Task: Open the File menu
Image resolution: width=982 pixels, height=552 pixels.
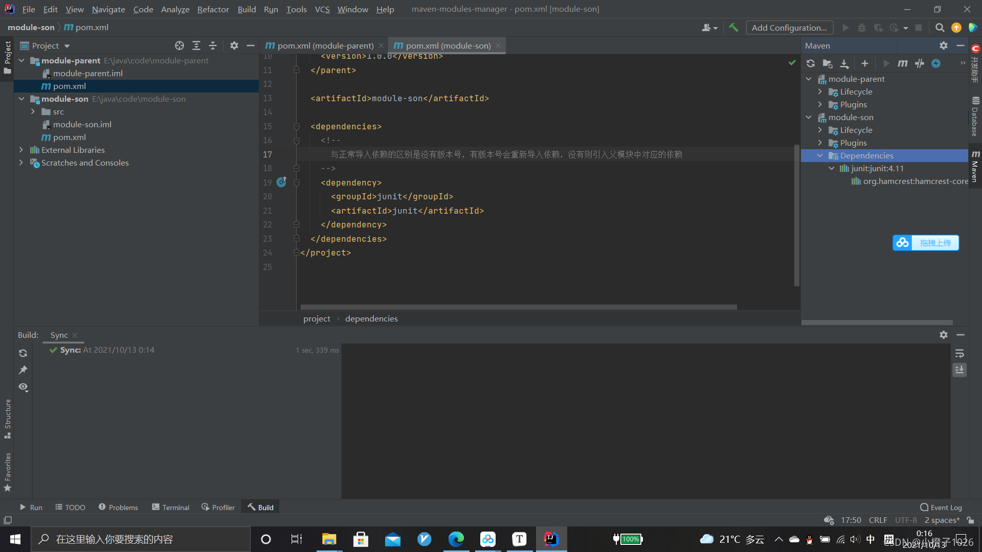Action: click(x=29, y=9)
